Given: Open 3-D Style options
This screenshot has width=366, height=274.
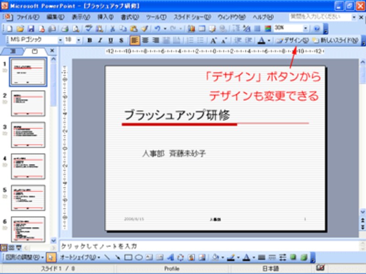Looking at the screenshot, I should point(304,257).
